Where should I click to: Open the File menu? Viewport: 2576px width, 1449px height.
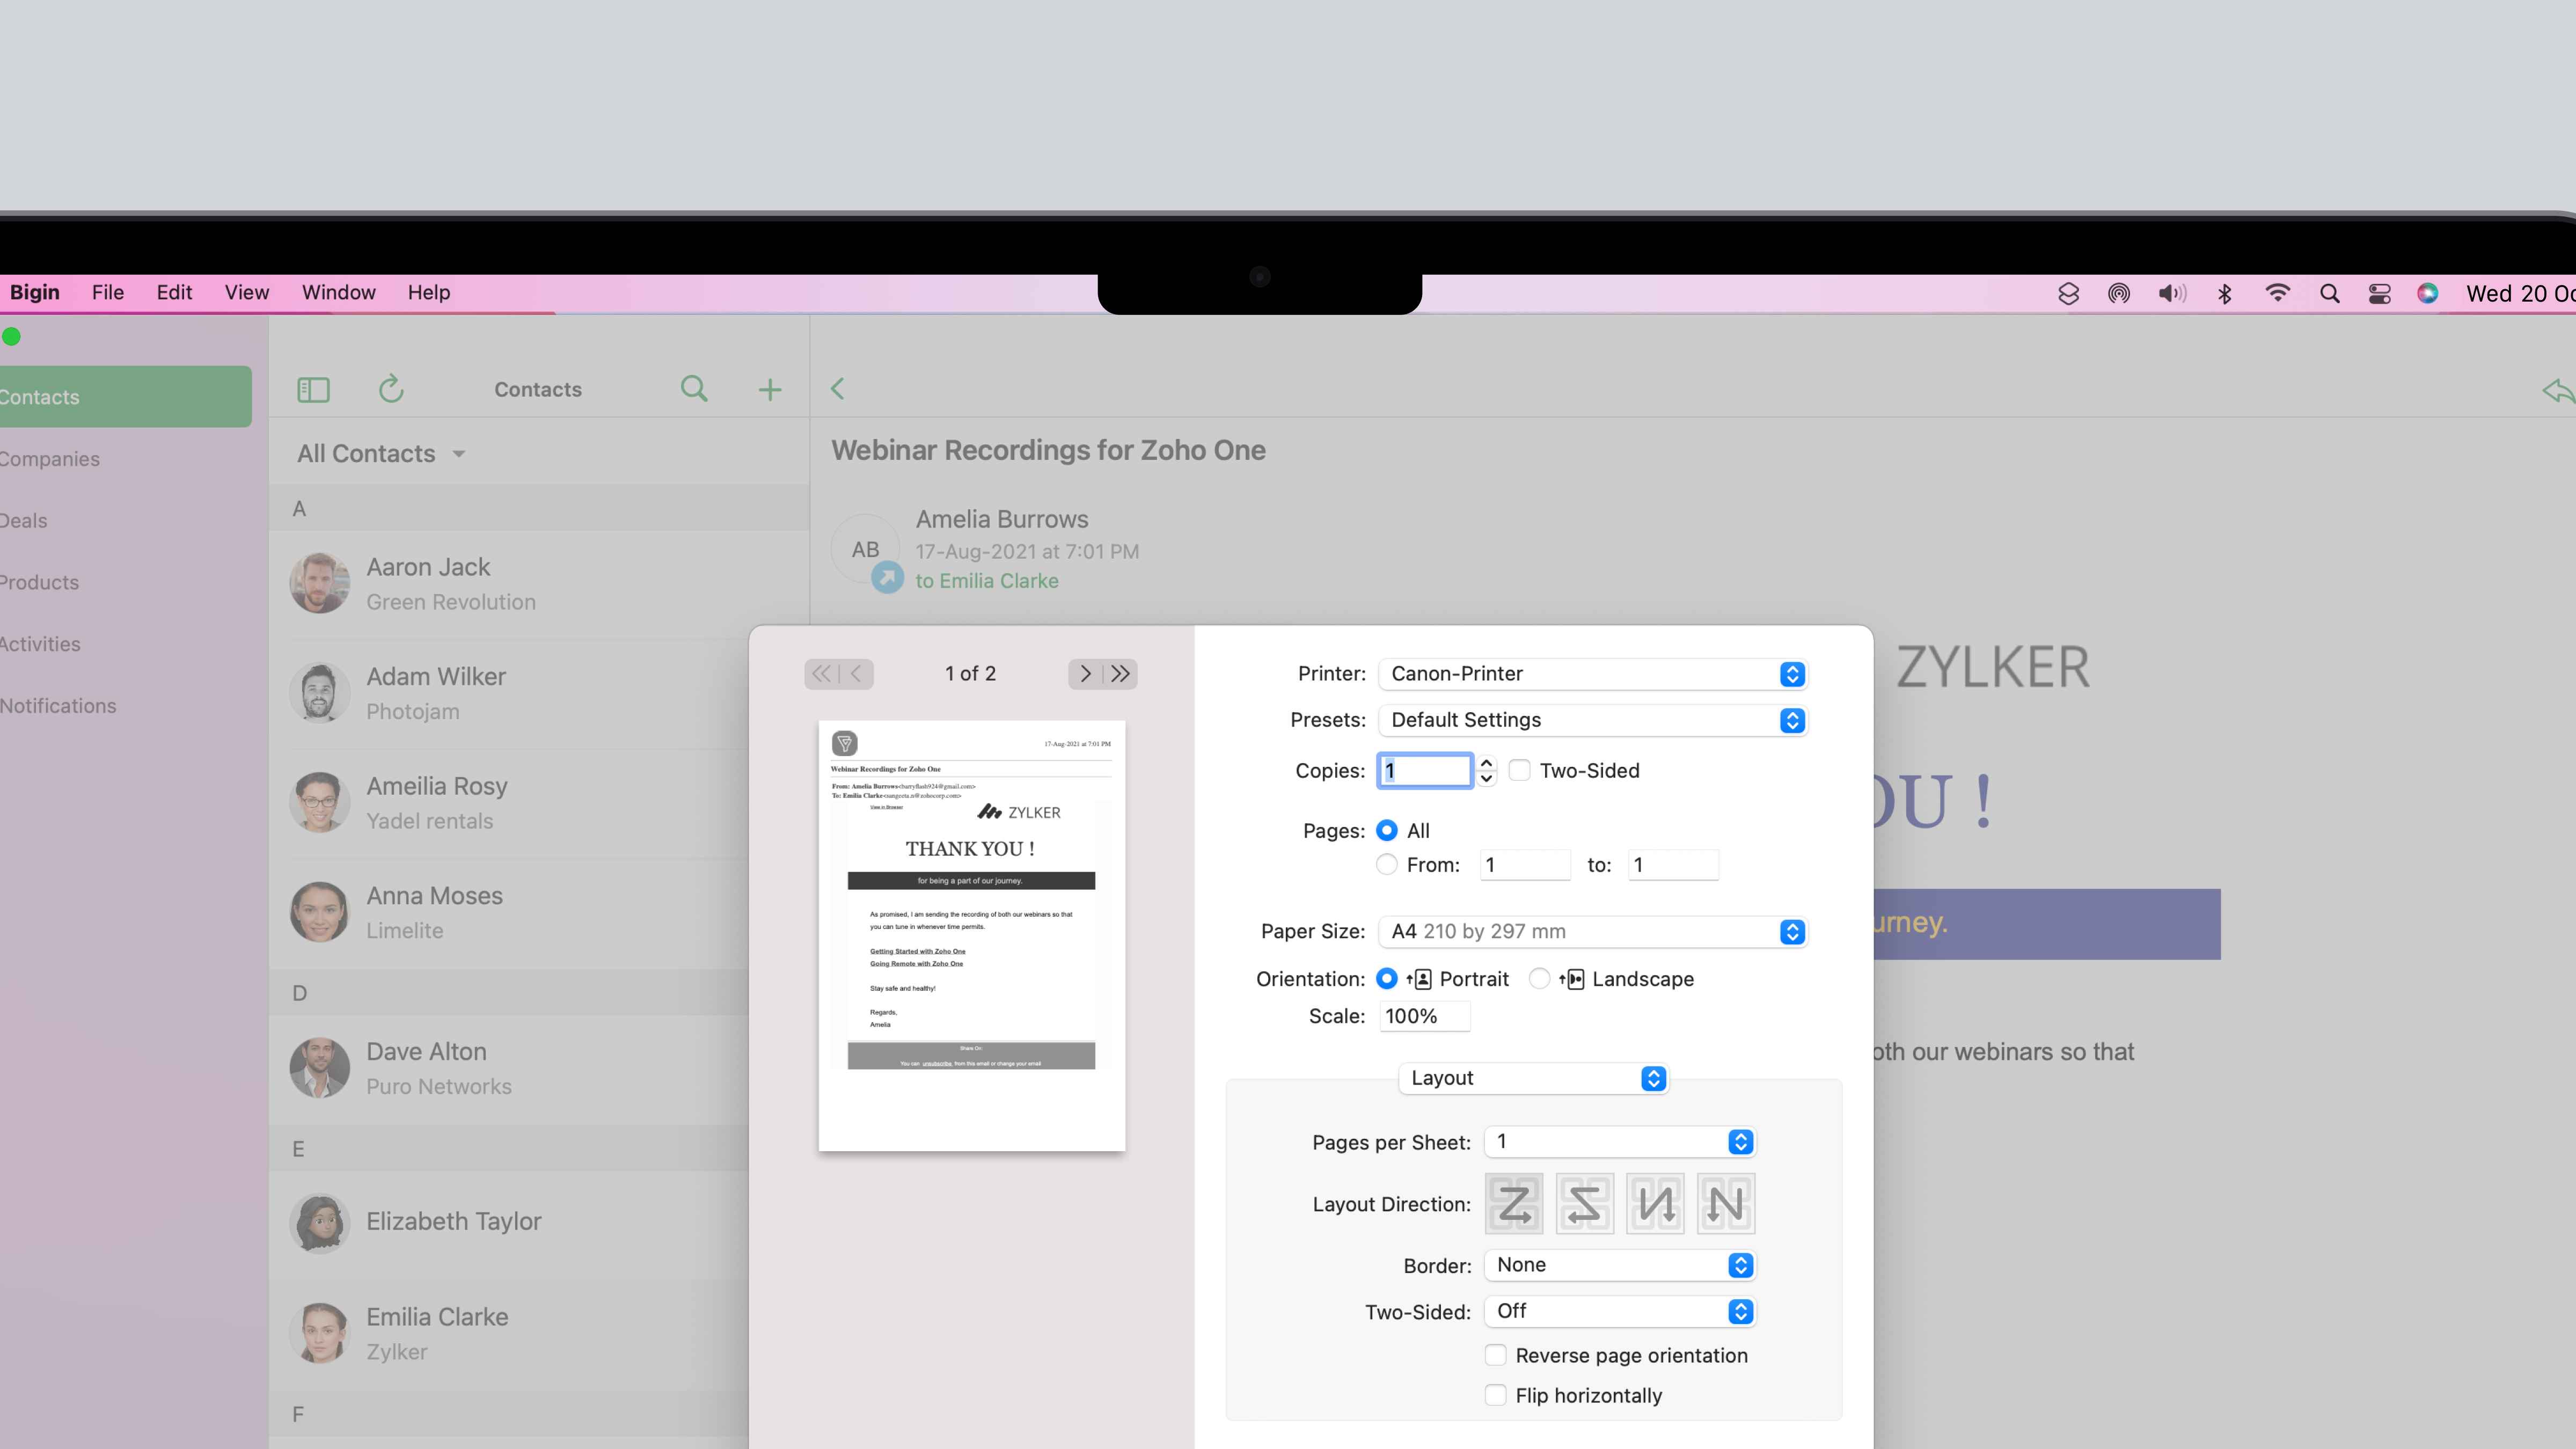(108, 293)
